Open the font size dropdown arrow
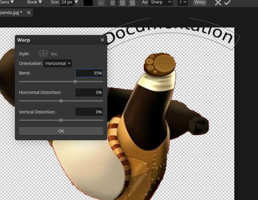Screen dimensions: 258x200 [x=76, y=2]
